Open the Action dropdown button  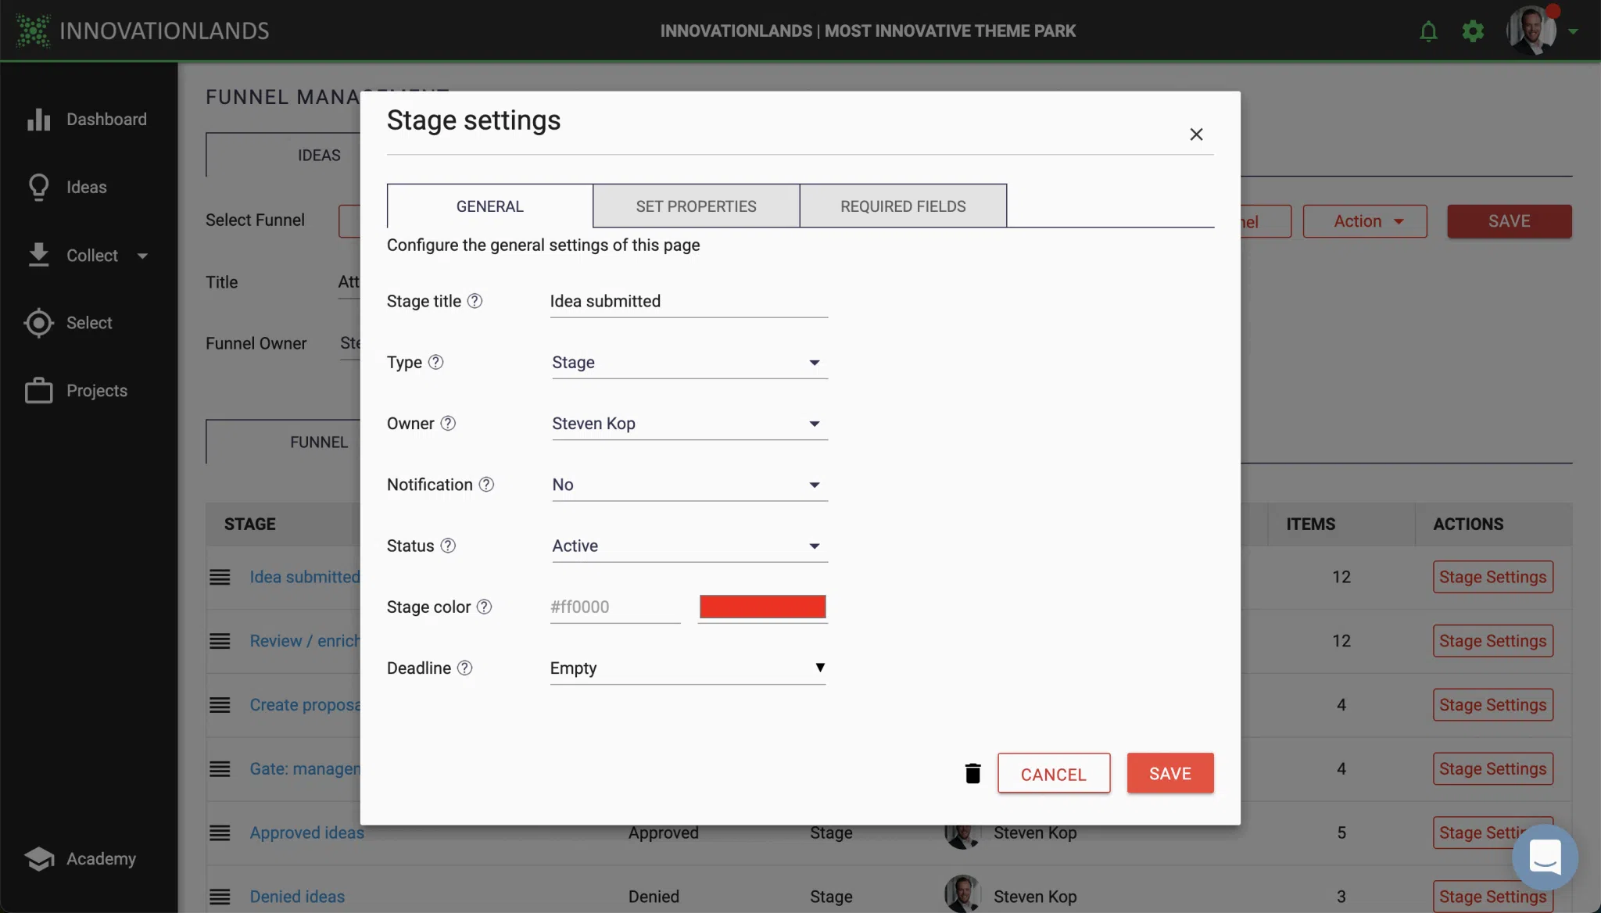click(x=1364, y=221)
